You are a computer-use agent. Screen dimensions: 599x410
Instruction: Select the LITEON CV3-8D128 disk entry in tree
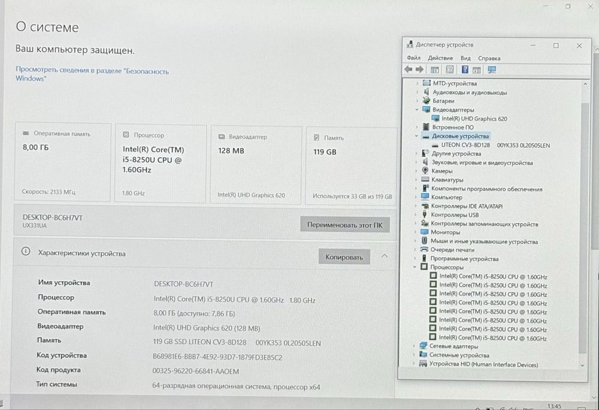pyautogui.click(x=495, y=145)
